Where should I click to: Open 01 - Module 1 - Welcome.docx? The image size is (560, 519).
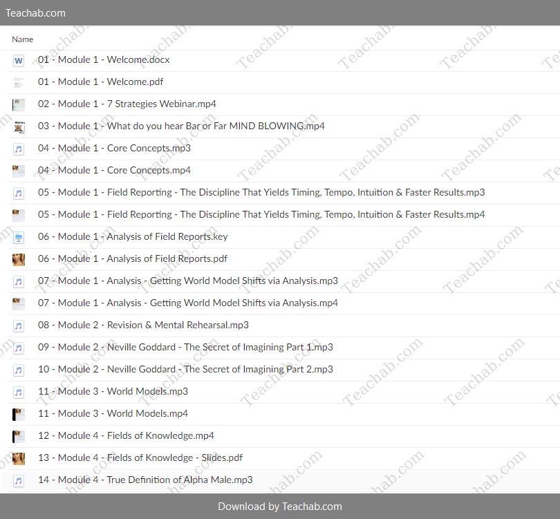(x=104, y=59)
